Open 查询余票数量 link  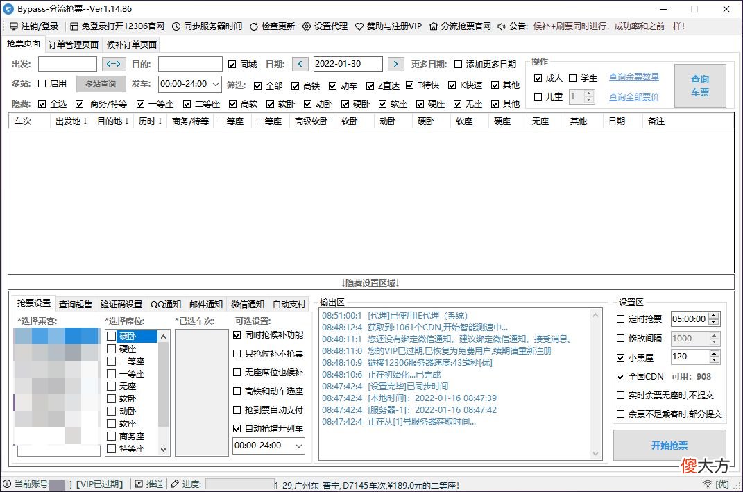(634, 77)
